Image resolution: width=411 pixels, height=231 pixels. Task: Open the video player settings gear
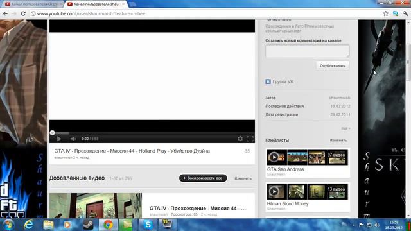point(240,139)
